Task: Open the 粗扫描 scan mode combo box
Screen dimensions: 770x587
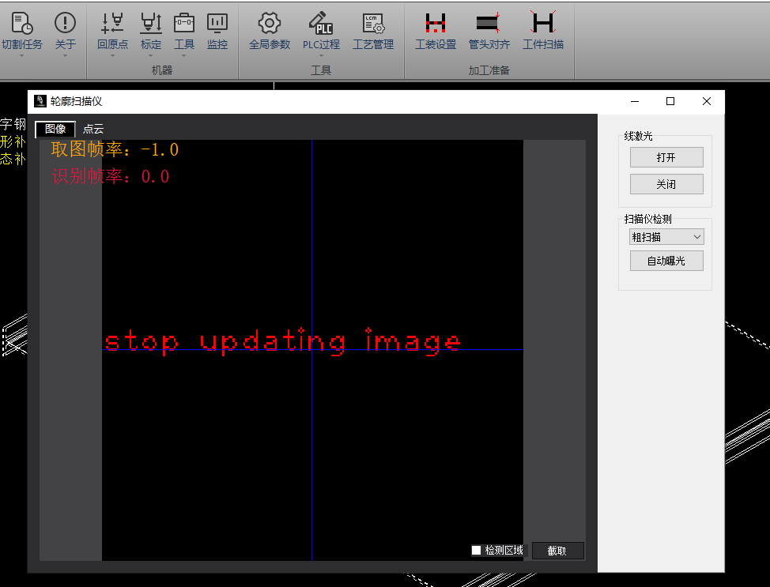Action: [666, 237]
